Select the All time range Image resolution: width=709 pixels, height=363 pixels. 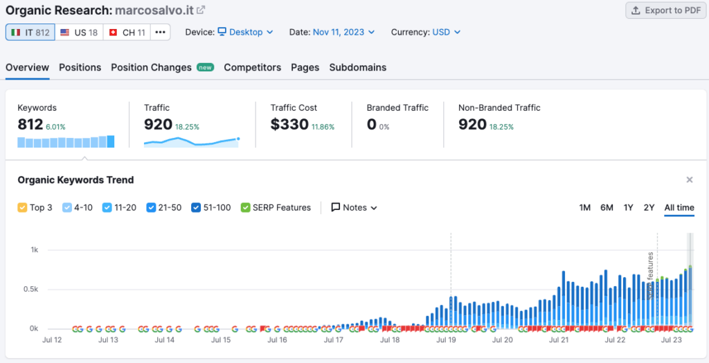tap(679, 208)
